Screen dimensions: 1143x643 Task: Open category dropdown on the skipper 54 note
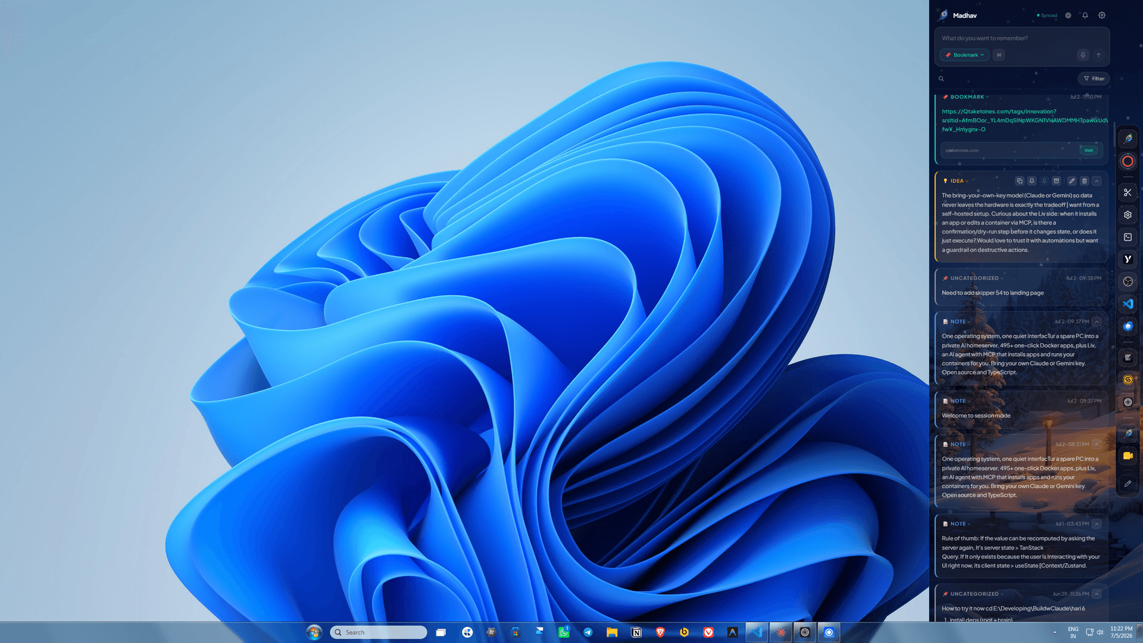click(x=974, y=278)
